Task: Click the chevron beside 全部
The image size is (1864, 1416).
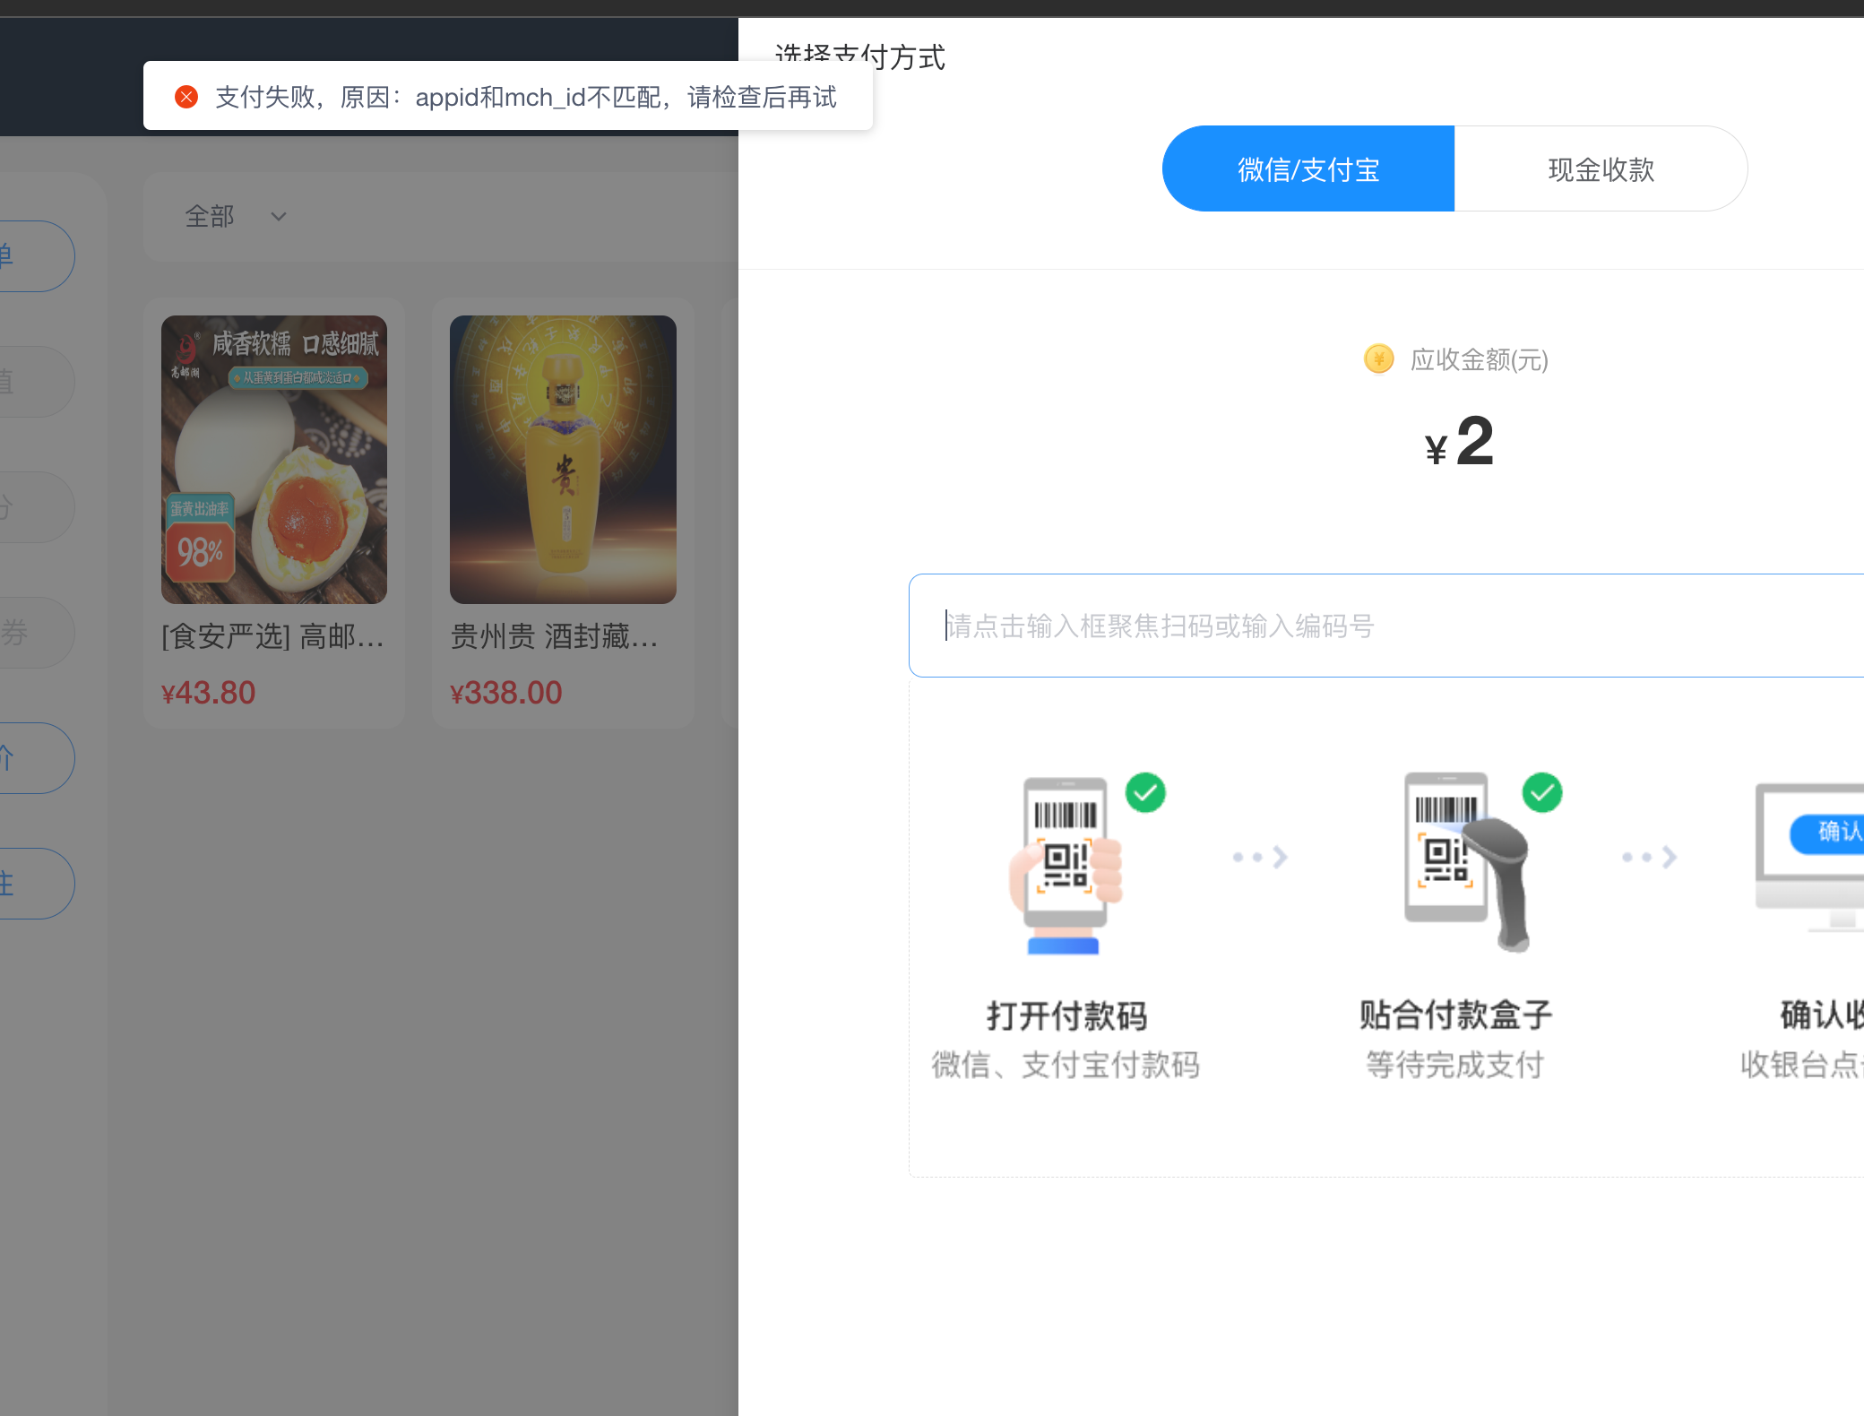Action: point(279,216)
